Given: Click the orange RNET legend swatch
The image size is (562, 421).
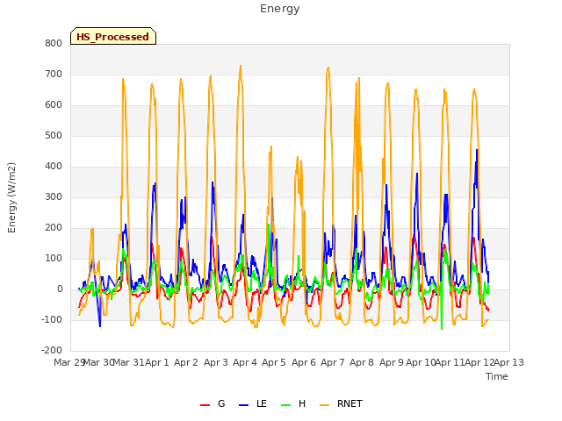Looking at the screenshot, I should pos(324,405).
